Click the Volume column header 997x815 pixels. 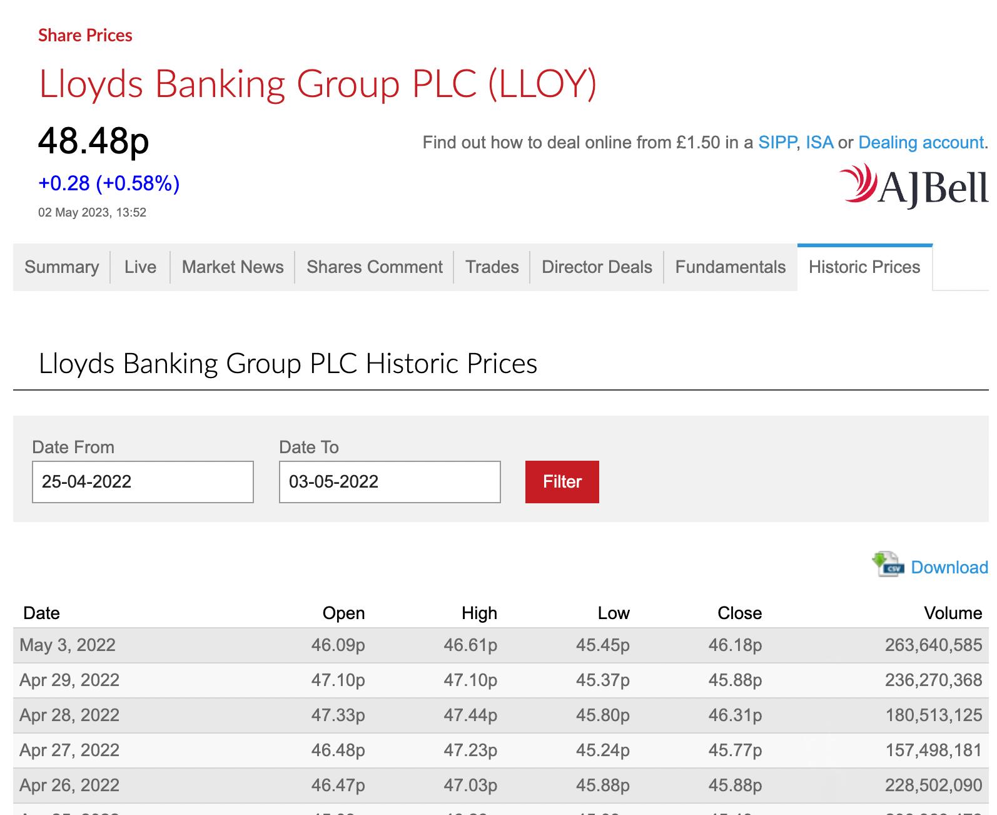[x=953, y=613]
